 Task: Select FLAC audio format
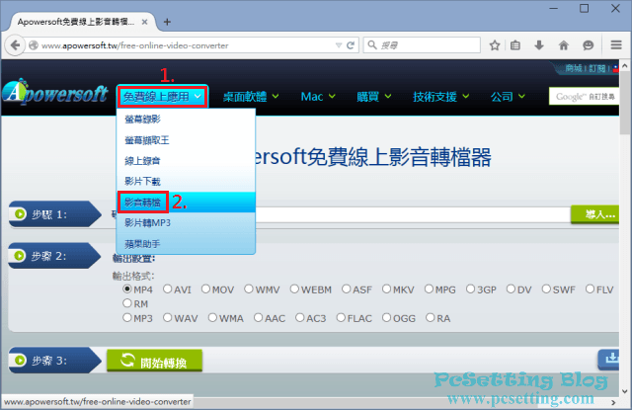click(x=341, y=318)
